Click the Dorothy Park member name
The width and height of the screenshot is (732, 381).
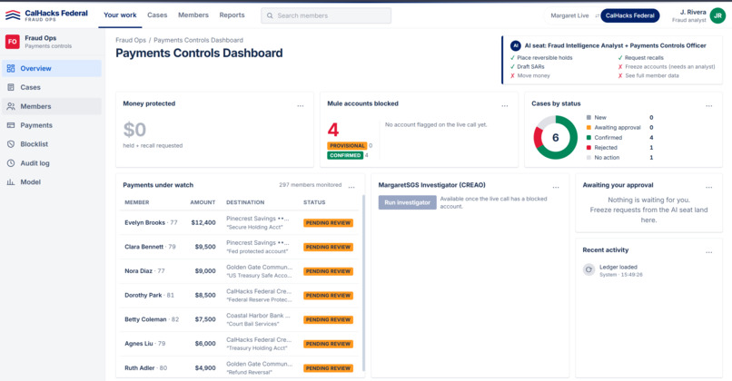[x=143, y=296]
